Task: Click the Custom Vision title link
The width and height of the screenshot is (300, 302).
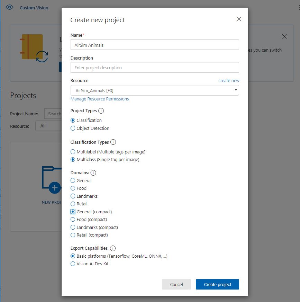Action: (x=34, y=8)
